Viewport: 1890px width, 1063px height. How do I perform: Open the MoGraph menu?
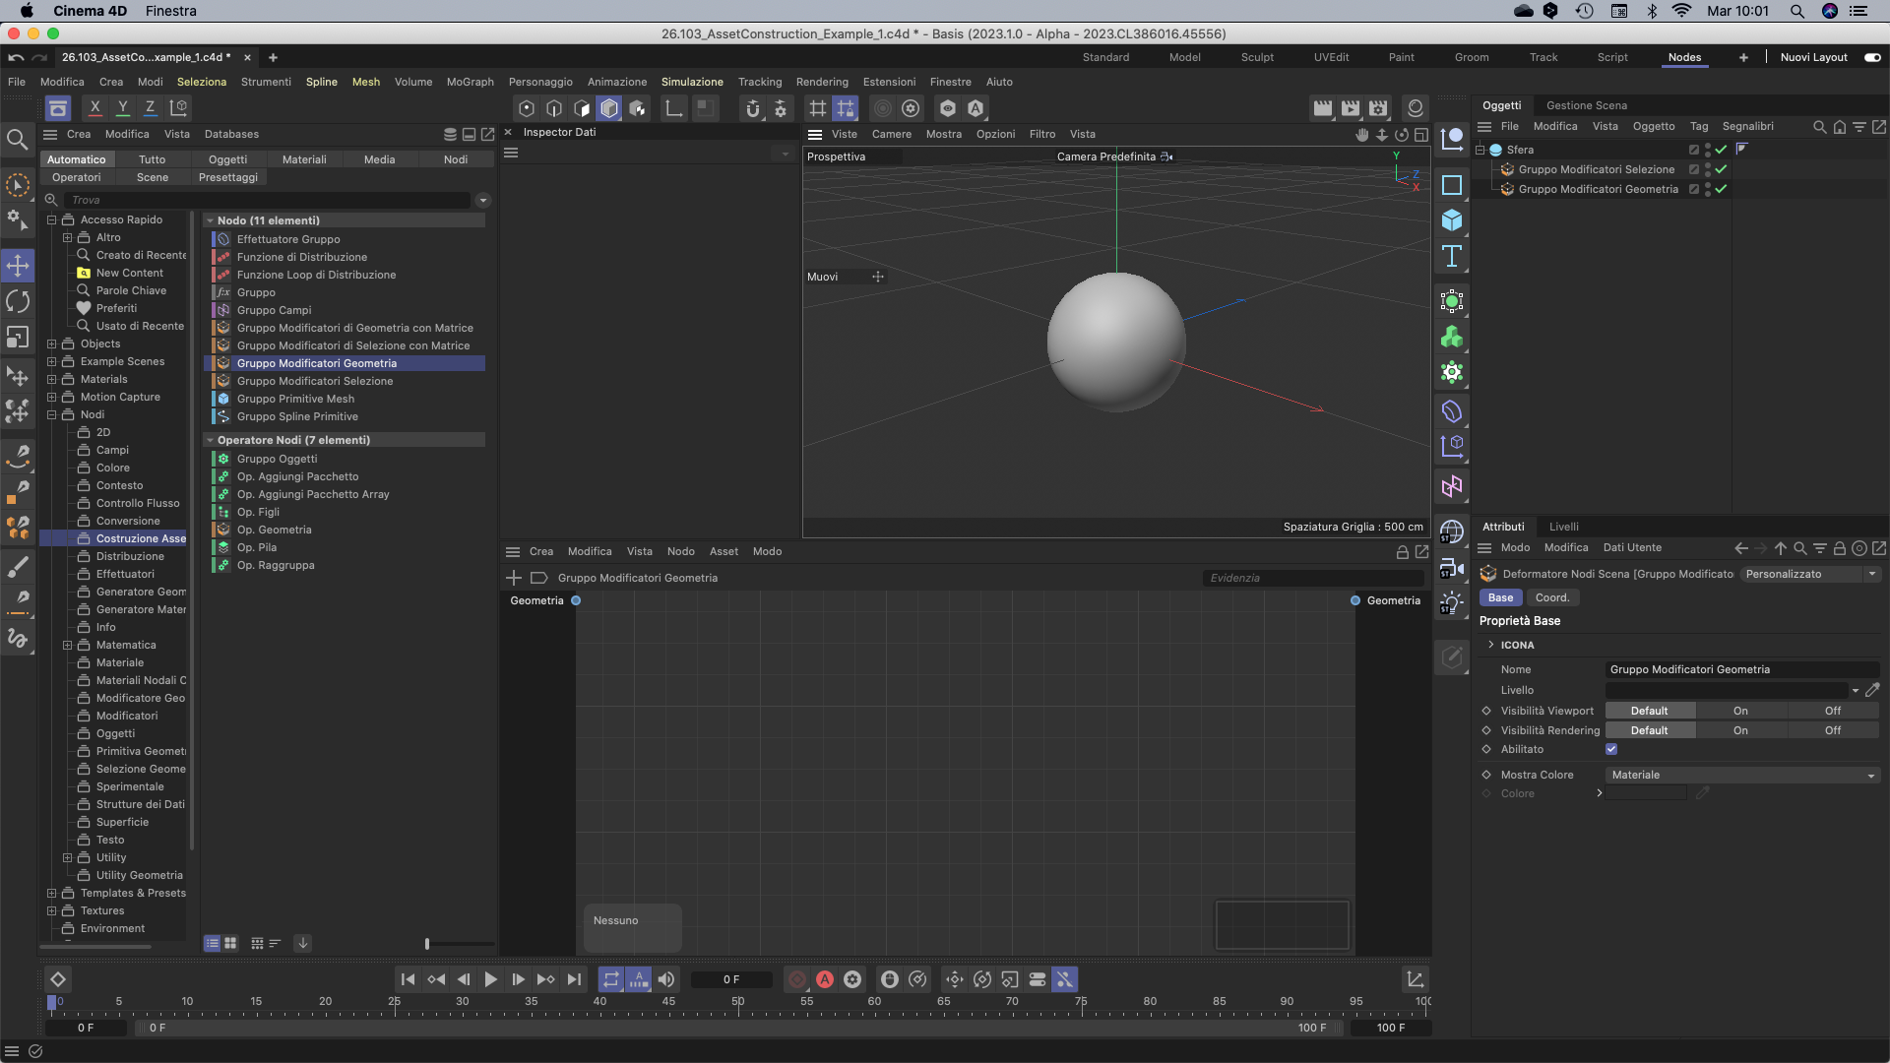tap(470, 82)
